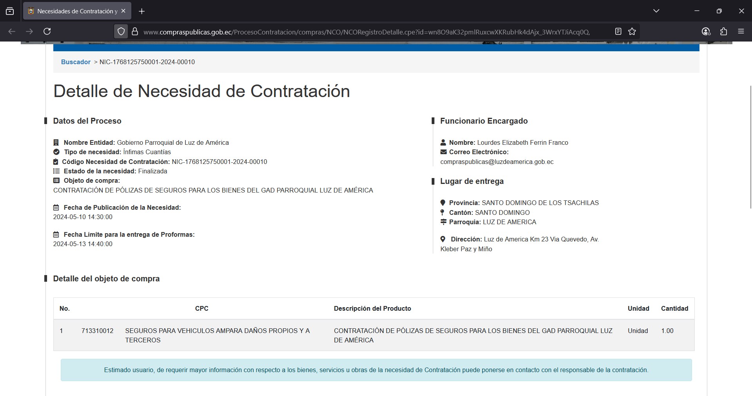Click the name Lourdes Elizabeth Ferrin Franco

click(x=523, y=142)
